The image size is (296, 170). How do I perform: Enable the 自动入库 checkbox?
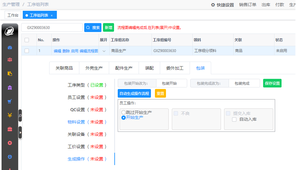tap(234, 119)
